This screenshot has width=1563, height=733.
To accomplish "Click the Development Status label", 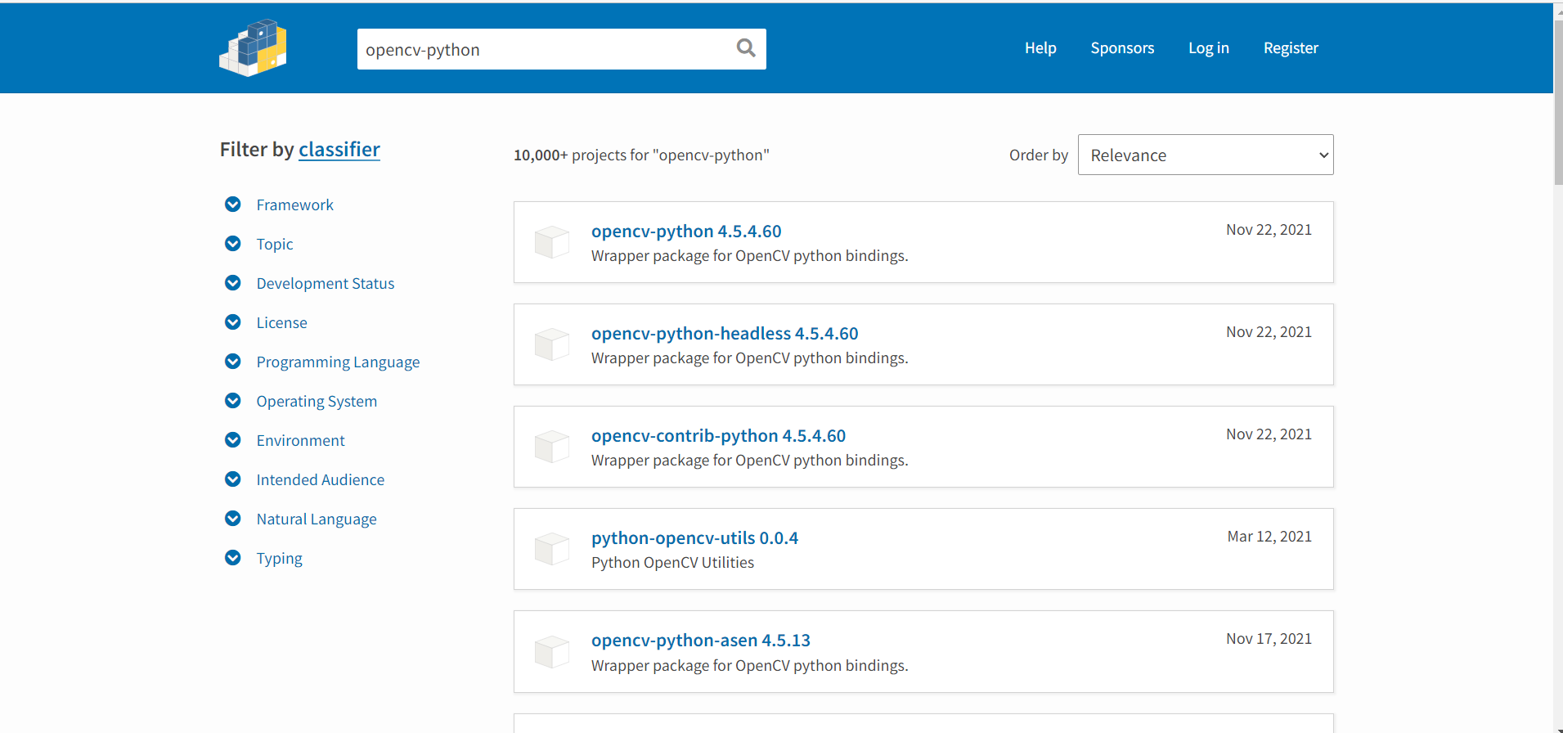I will coord(325,283).
